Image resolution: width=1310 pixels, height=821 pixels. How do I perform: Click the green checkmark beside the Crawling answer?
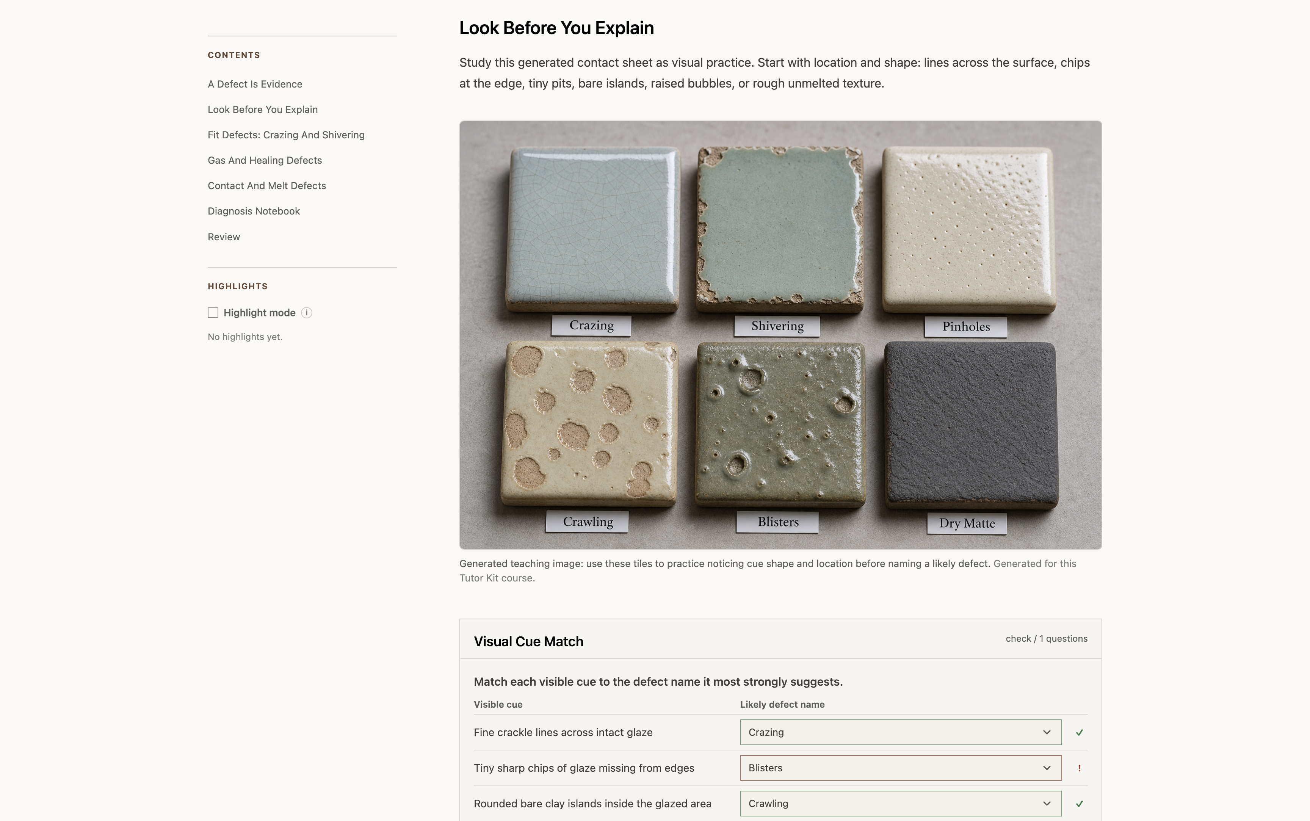click(1079, 804)
